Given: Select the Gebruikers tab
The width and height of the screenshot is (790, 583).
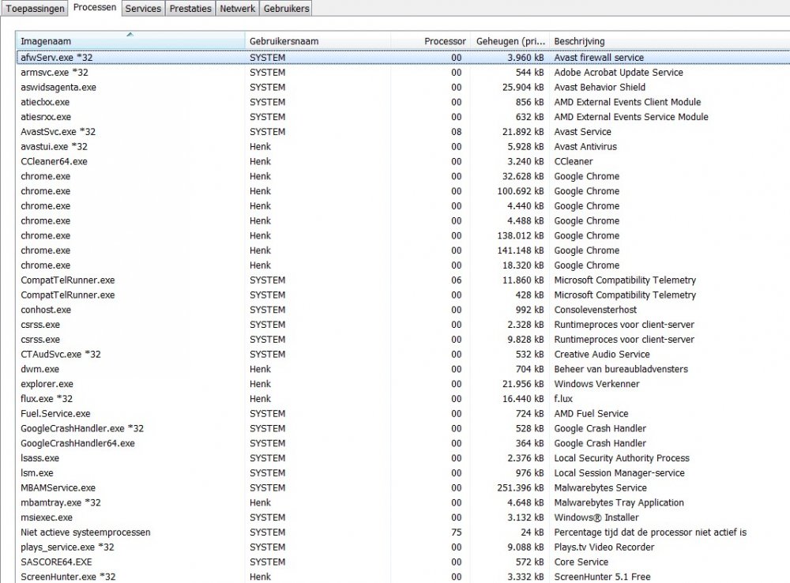Looking at the screenshot, I should tap(286, 8).
